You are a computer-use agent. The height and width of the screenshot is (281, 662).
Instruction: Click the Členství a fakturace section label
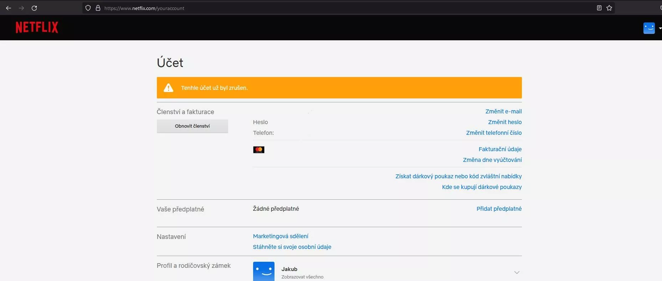185,112
